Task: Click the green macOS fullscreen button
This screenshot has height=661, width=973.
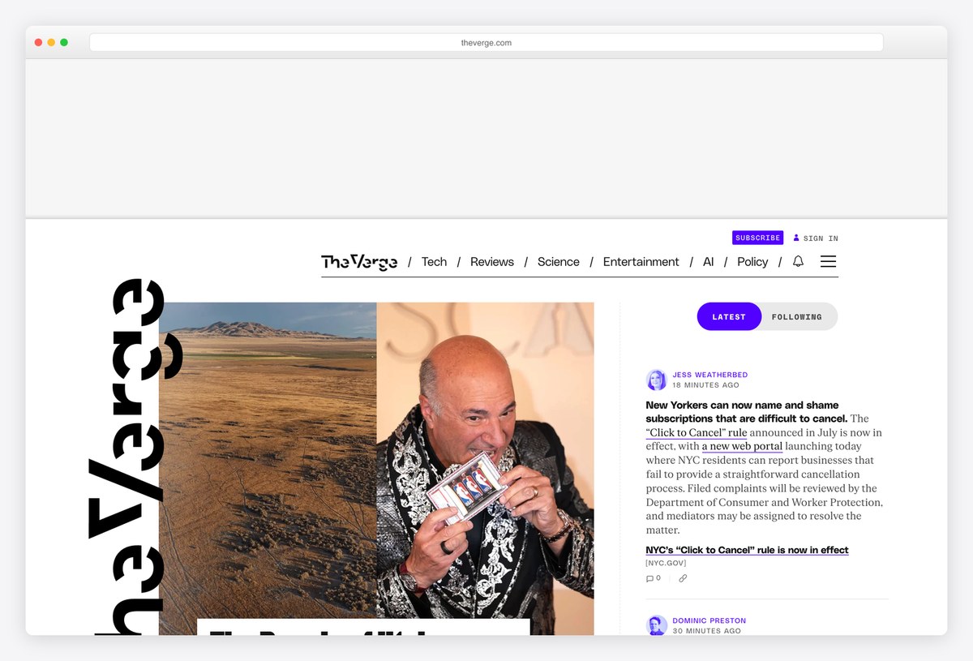Action: tap(64, 42)
